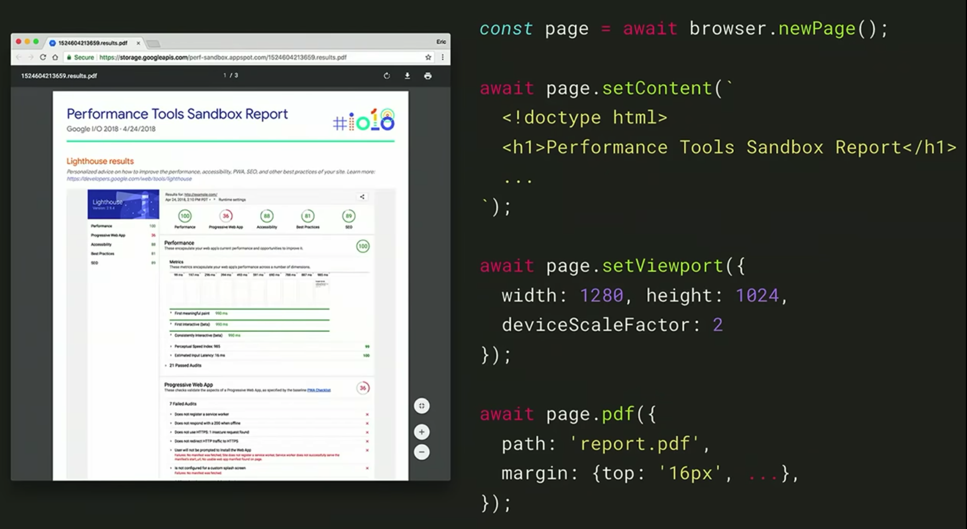
Task: Click the 'Lighthouse results' heading
Action: [100, 161]
